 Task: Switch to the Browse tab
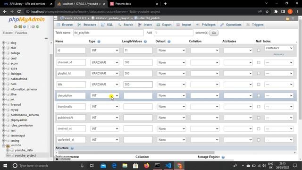pos(65,25)
